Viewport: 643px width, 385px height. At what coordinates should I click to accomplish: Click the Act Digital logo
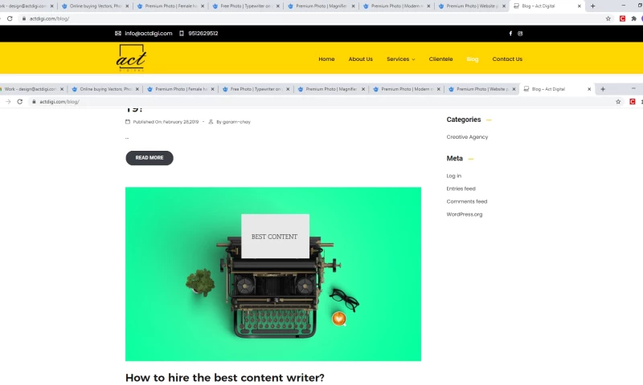coord(131,58)
